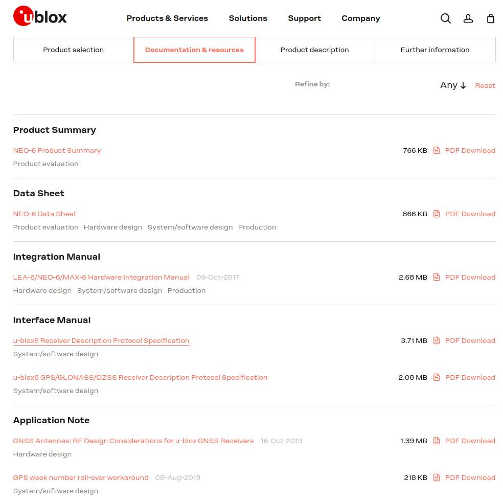The height and width of the screenshot is (504, 503).
Task: Click PDF icon for NEO-6 Product Summary
Action: (x=436, y=150)
